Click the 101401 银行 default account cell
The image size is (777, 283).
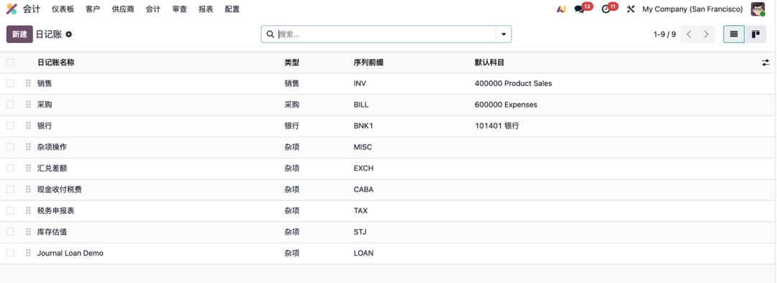pos(497,126)
